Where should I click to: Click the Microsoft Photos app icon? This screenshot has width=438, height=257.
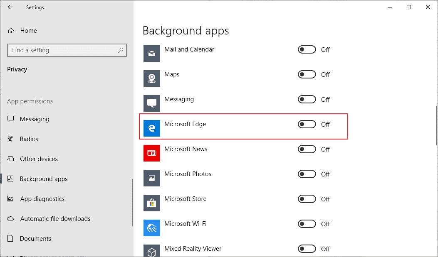[152, 178]
